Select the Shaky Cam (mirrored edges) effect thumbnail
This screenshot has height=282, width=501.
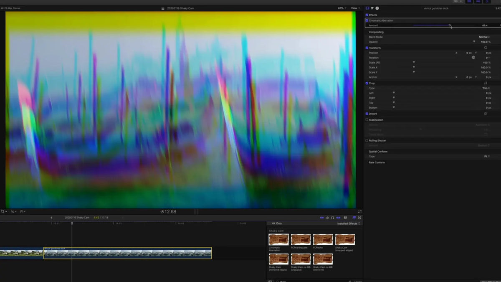coord(278,259)
